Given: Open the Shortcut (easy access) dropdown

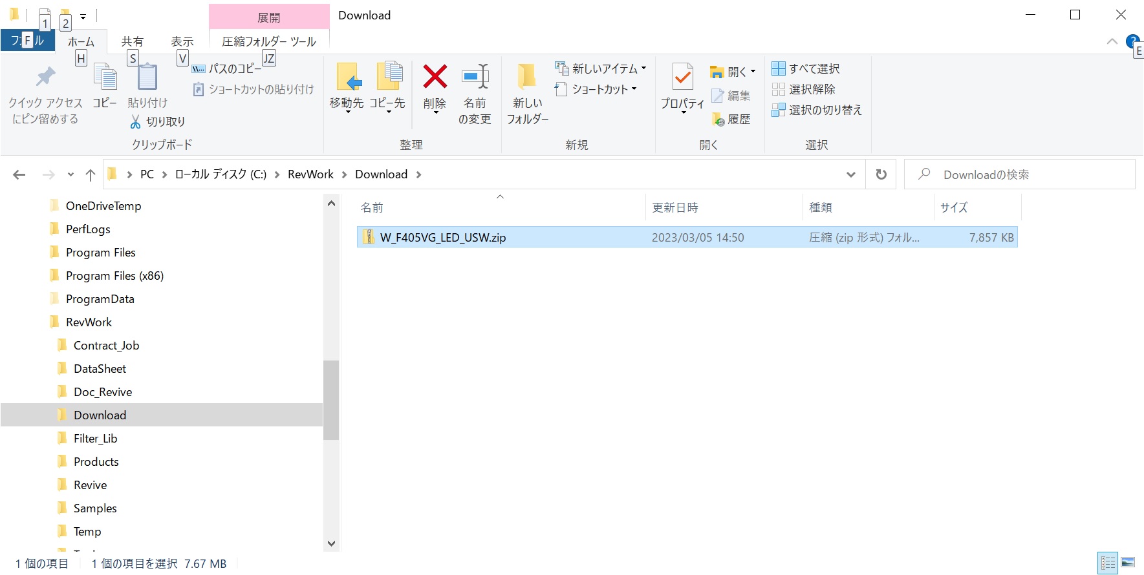Looking at the screenshot, I should click(x=596, y=89).
